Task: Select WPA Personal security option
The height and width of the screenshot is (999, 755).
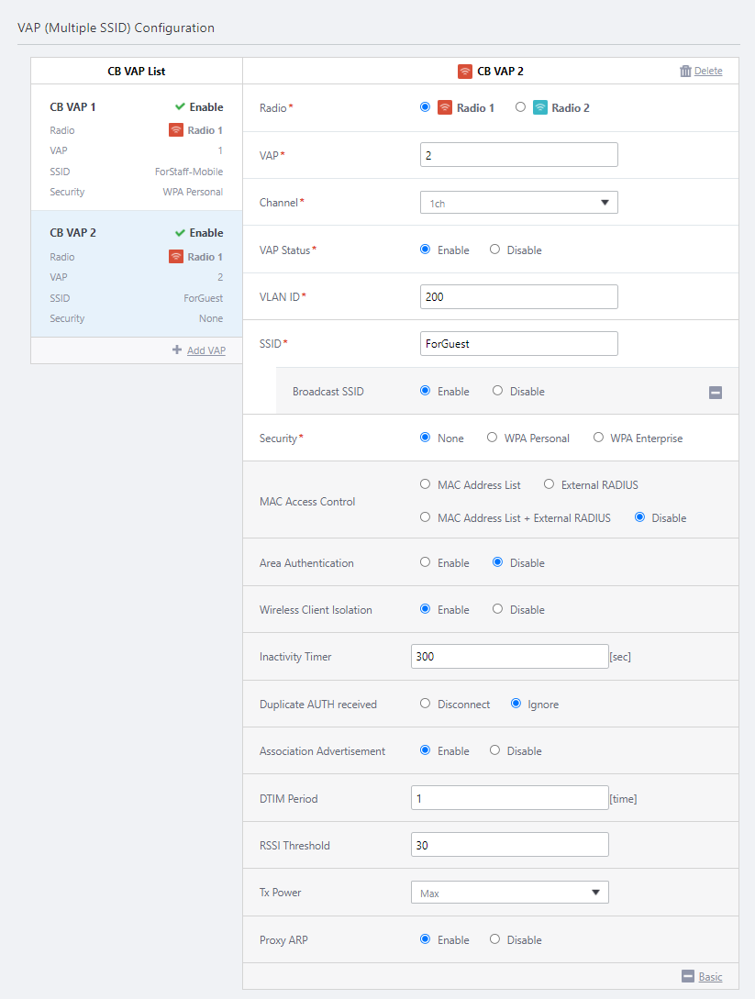Action: click(493, 438)
